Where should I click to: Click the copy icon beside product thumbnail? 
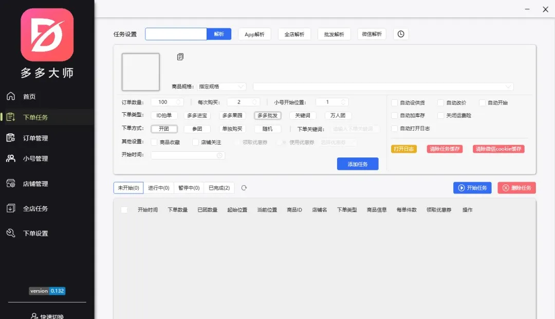(180, 57)
